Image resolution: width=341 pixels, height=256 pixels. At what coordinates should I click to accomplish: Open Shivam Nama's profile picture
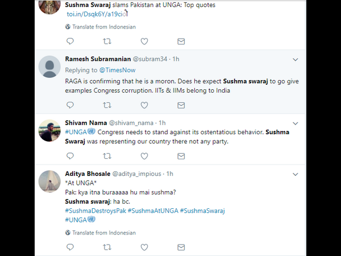tap(49, 131)
